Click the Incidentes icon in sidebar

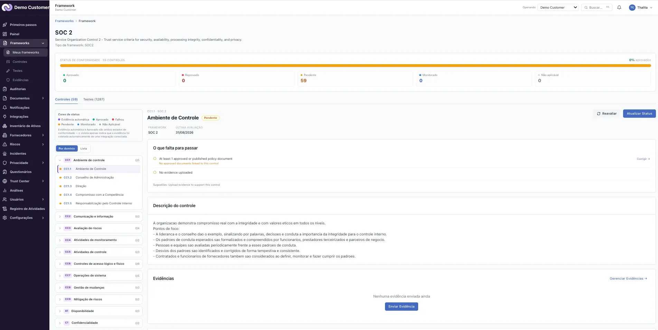(x=5, y=154)
